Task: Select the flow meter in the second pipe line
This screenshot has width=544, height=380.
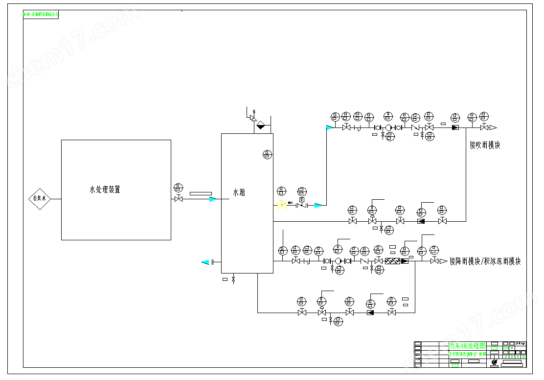Action: (421, 221)
